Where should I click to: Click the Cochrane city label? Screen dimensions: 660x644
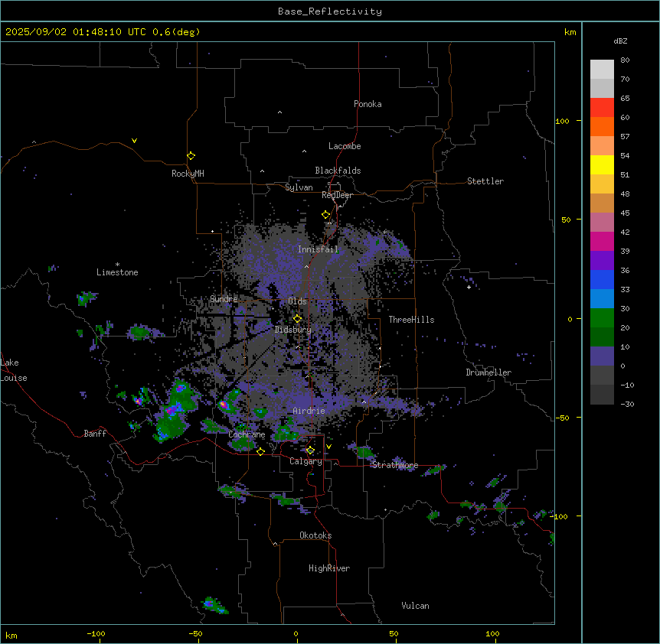(x=247, y=434)
